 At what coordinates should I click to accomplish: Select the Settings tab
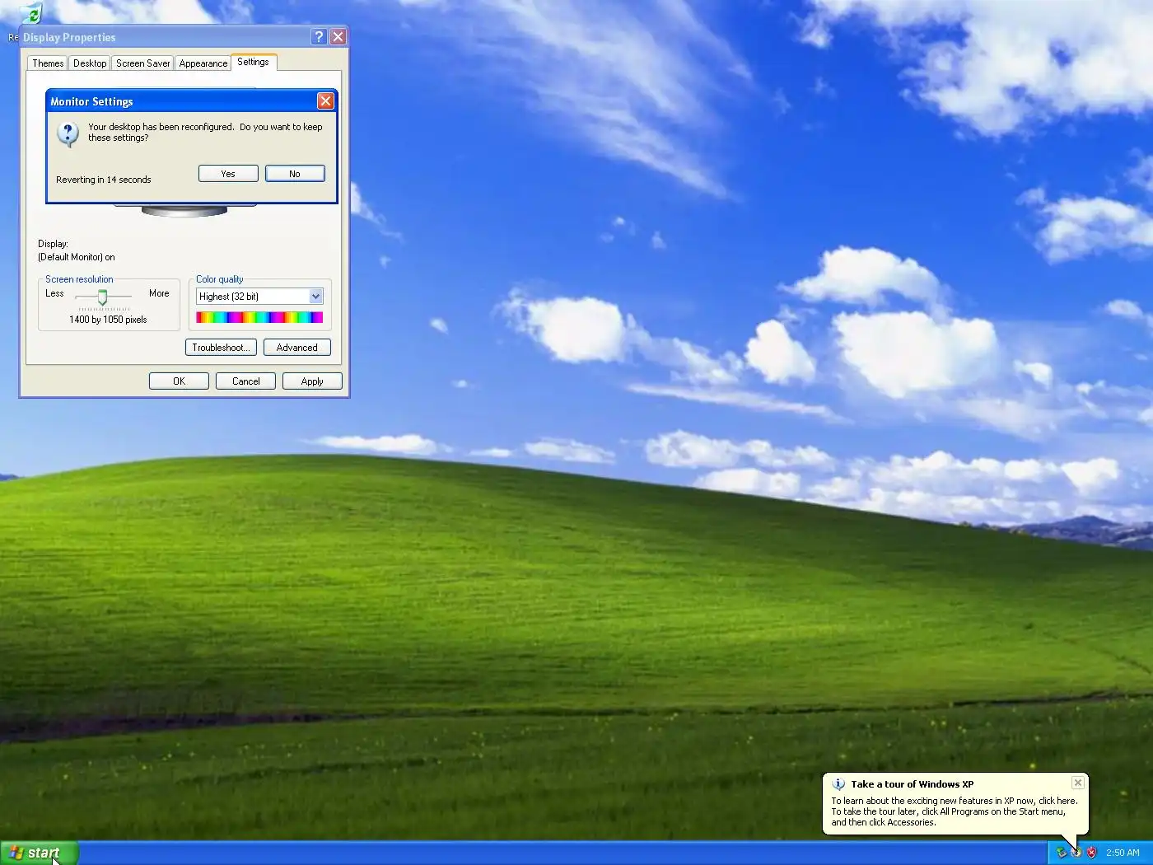(253, 62)
